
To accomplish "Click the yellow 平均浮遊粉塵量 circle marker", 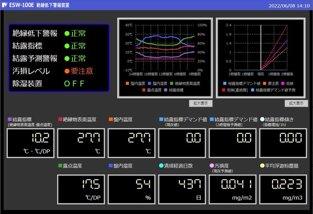I will pyautogui.click(x=262, y=166).
